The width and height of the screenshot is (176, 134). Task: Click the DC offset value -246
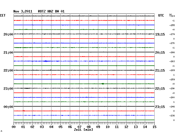172,107
